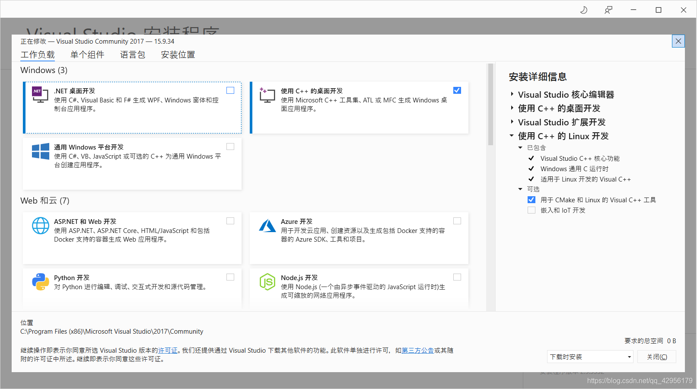Switch to the 安装位置 tab
Viewport: 697px width, 389px height.
178,55
